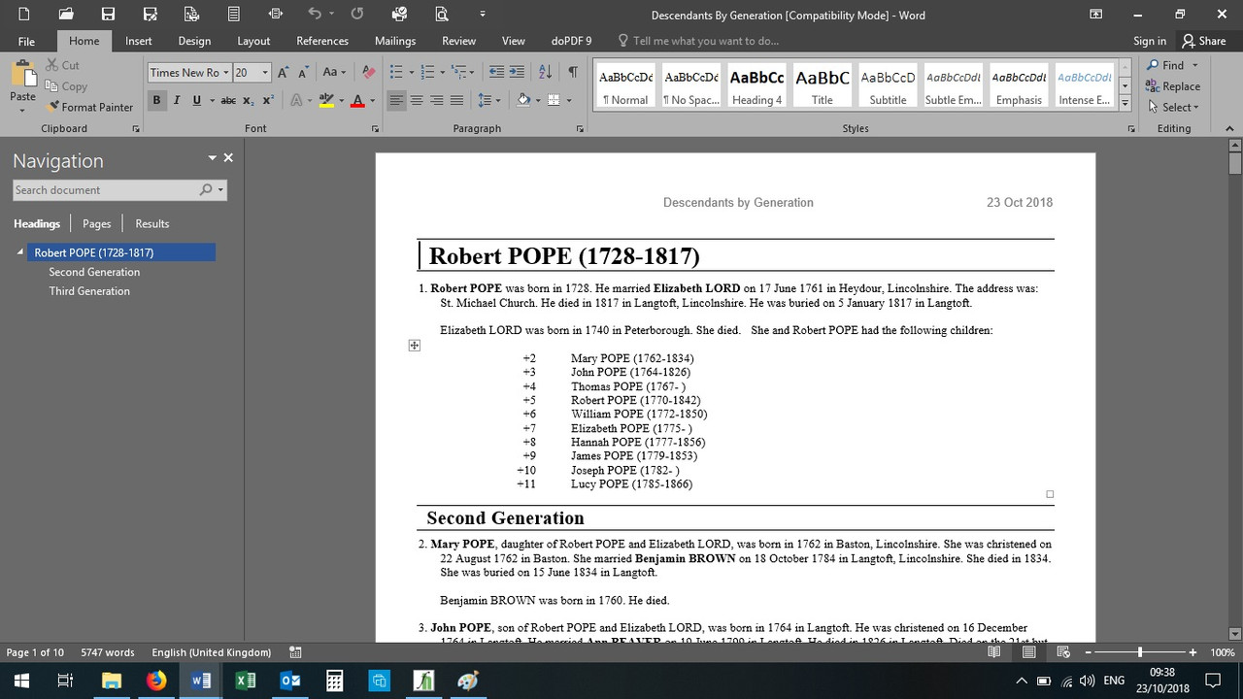Collapse Robert POPE heading in Navigation

click(x=19, y=252)
